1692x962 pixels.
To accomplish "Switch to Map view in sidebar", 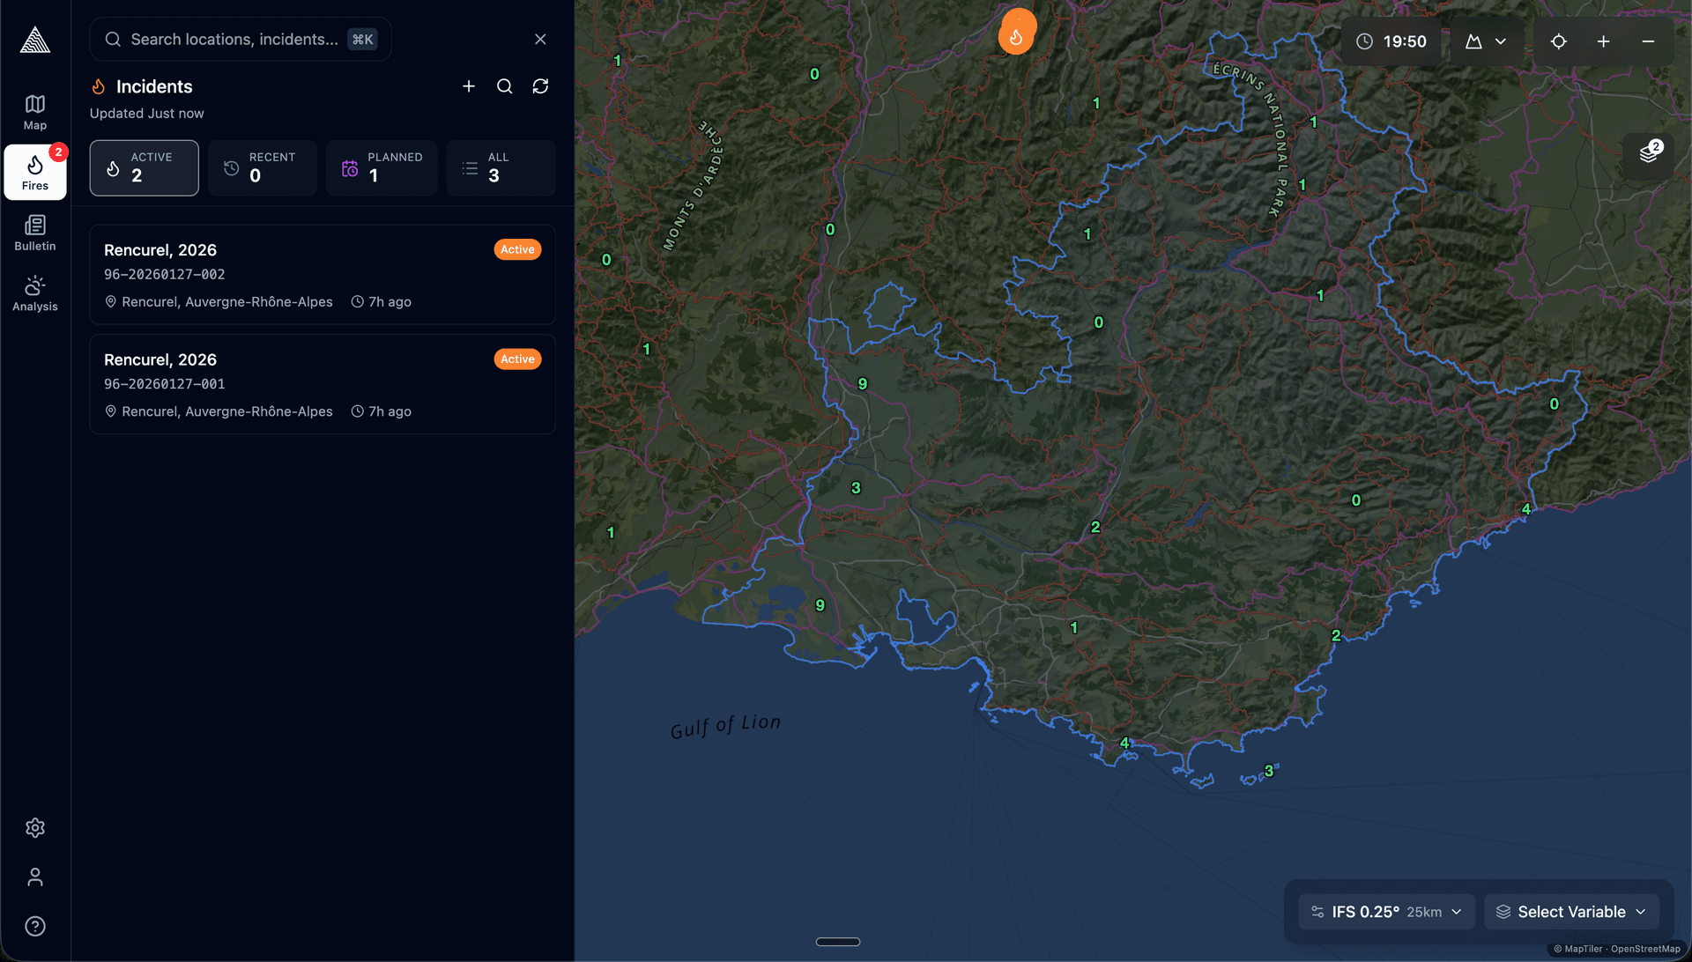I will (x=34, y=111).
